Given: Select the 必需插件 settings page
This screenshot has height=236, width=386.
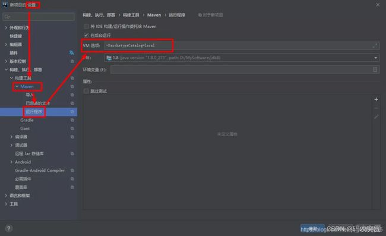Looking at the screenshot, I should point(23,178).
